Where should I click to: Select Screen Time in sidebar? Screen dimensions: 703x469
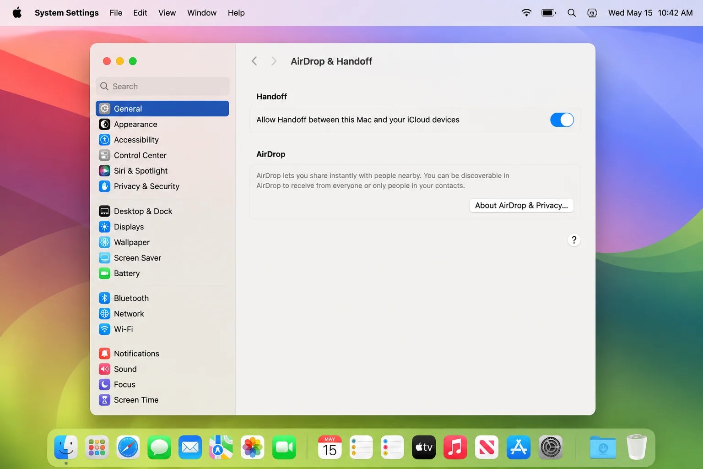(x=162, y=400)
